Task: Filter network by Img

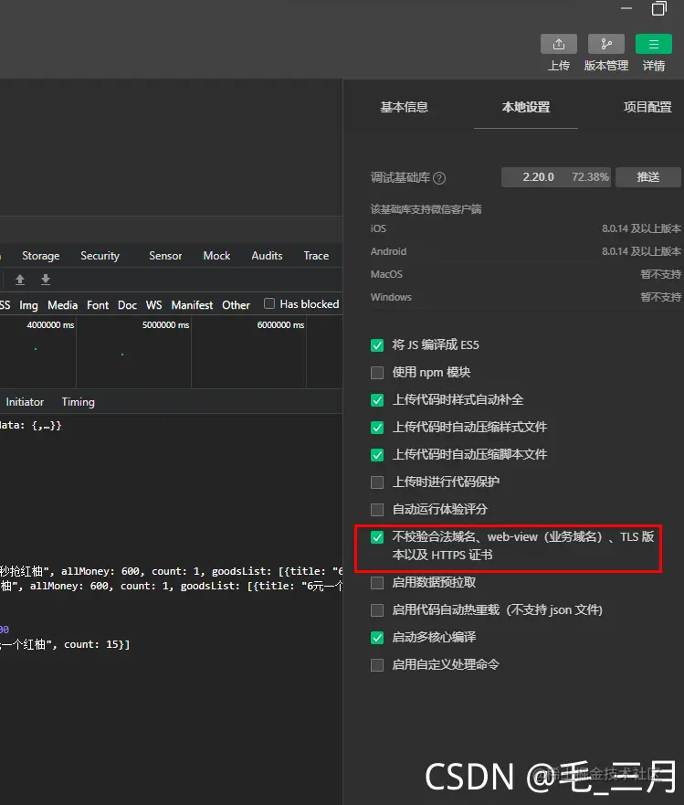Action: pyautogui.click(x=28, y=305)
